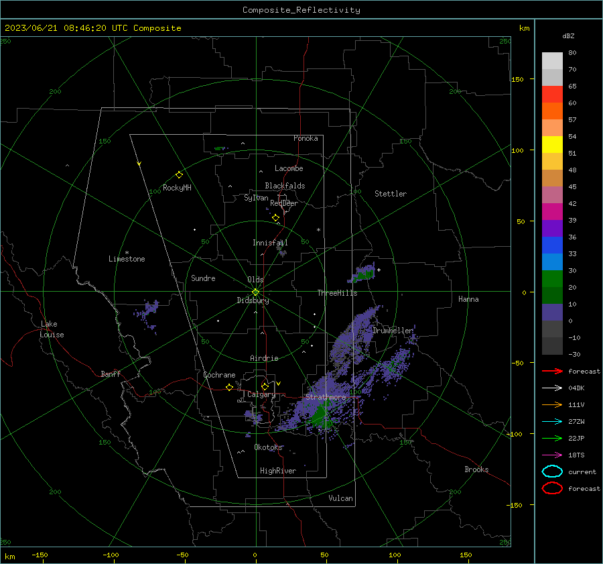Click the asterisk marker above Limestone label
Image resolution: width=603 pixels, height=564 pixels.
127,253
